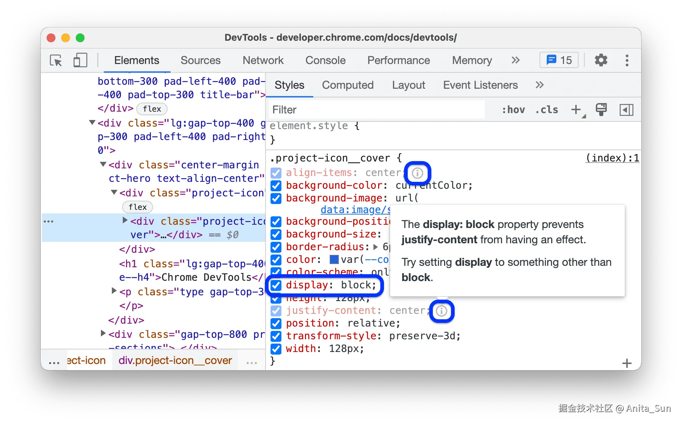Click the flex badge after closing div

(152, 109)
